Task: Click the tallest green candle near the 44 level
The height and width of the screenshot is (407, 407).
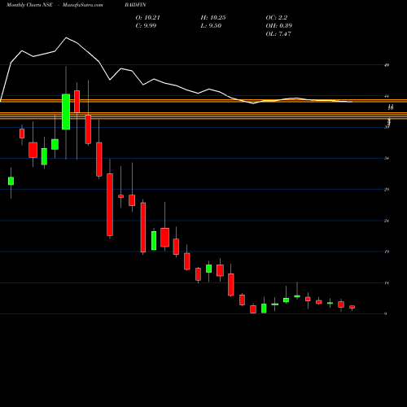Action: [x=66, y=112]
